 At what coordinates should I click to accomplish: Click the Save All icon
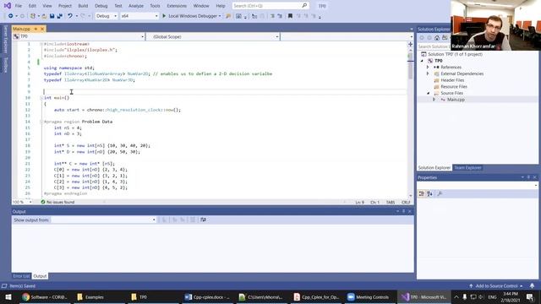(60, 16)
